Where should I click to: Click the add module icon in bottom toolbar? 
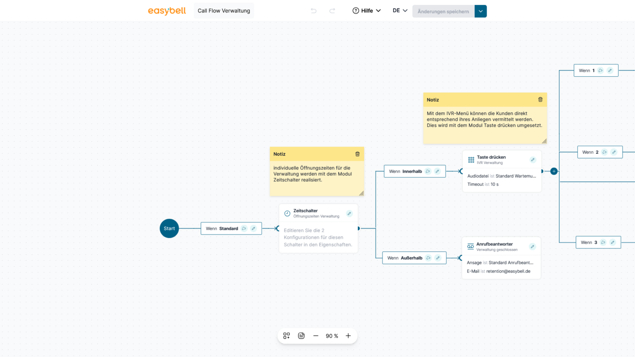click(x=286, y=336)
